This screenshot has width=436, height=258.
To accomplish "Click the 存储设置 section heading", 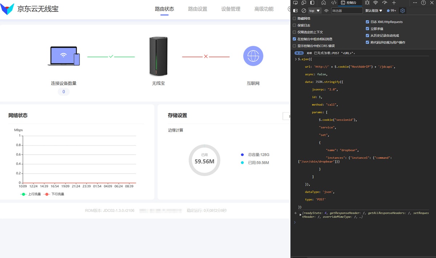I will (x=177, y=115).
